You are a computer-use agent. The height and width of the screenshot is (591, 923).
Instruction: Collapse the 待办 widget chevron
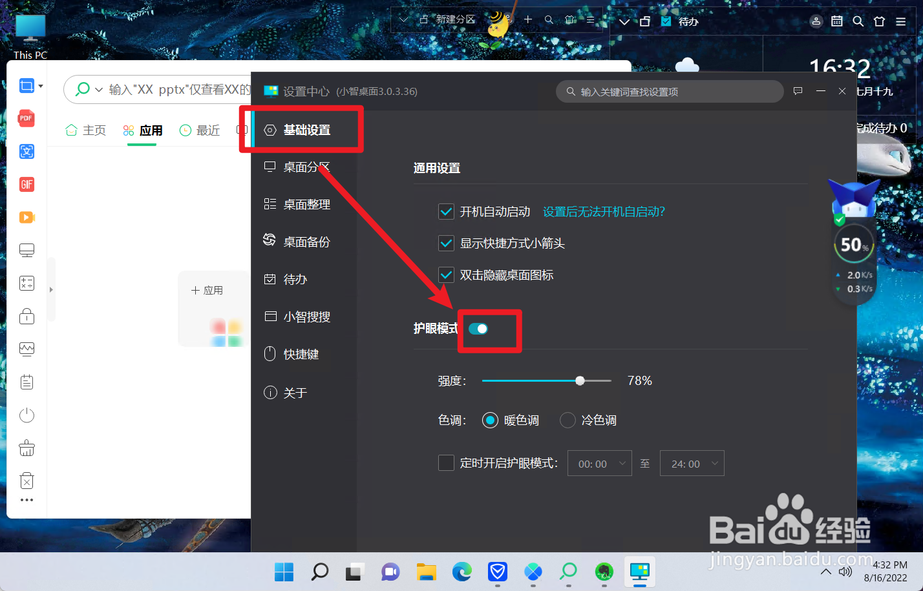pyautogui.click(x=624, y=21)
